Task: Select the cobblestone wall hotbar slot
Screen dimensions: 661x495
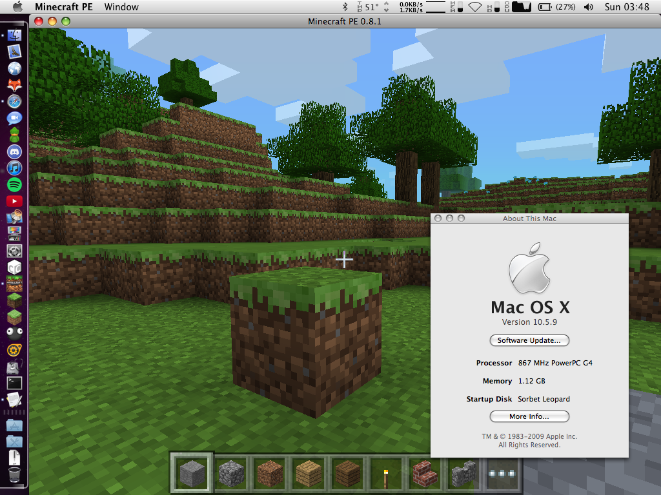Action: point(463,472)
